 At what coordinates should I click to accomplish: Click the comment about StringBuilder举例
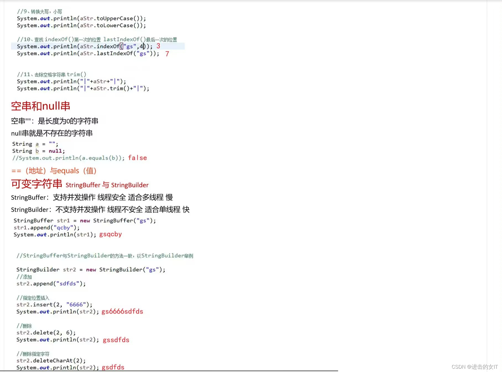105,256
